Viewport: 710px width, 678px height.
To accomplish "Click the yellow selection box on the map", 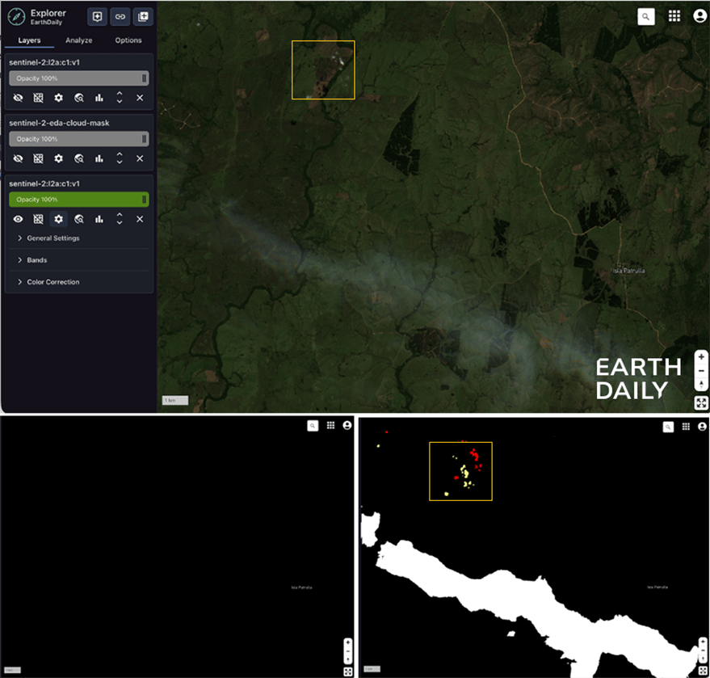I will pyautogui.click(x=323, y=69).
